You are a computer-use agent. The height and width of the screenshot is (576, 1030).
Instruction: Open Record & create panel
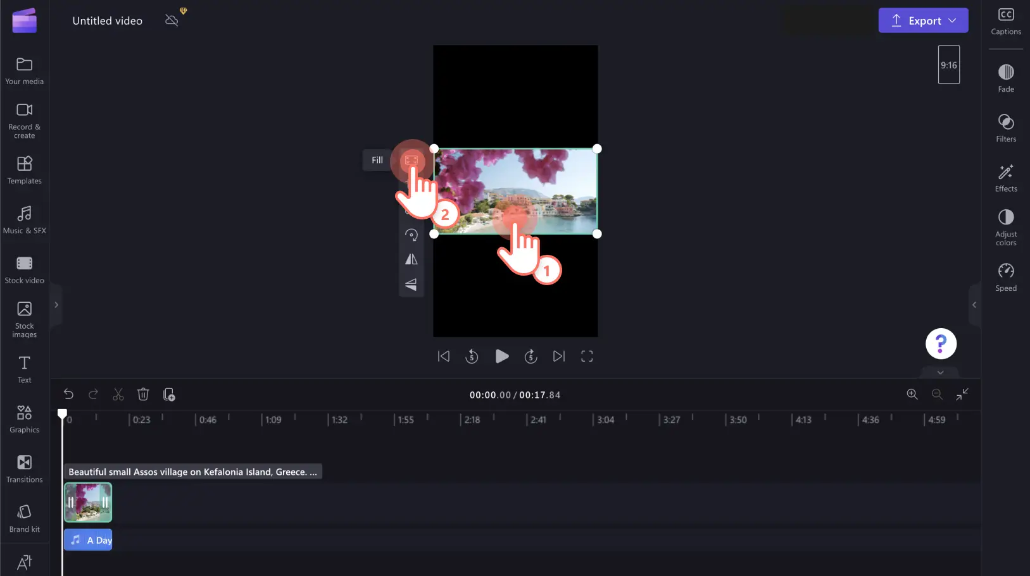[24, 121]
